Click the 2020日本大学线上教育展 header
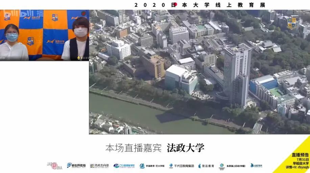This screenshot has width=310, height=173. [x=200, y=5]
